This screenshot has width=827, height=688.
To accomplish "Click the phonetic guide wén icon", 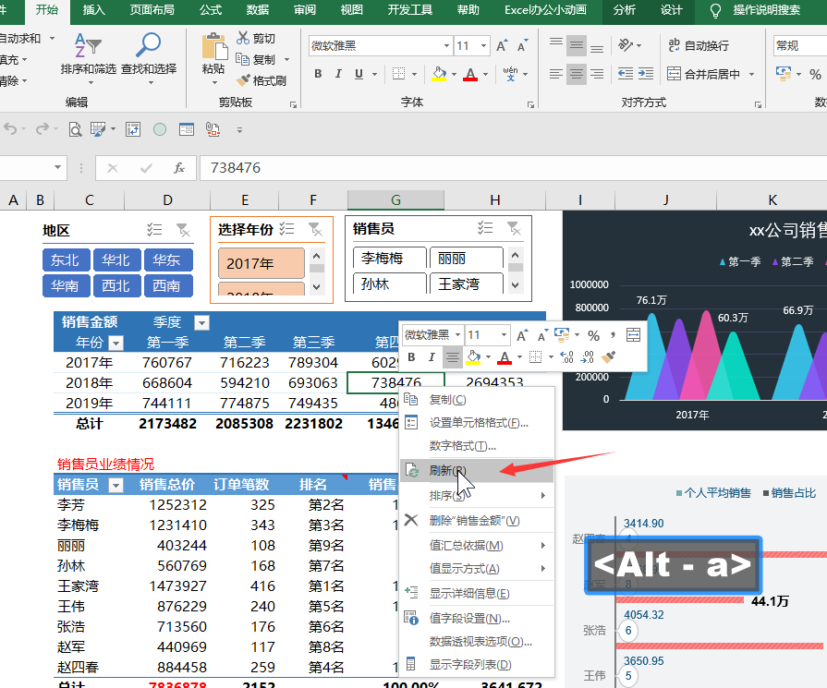I will pos(511,74).
